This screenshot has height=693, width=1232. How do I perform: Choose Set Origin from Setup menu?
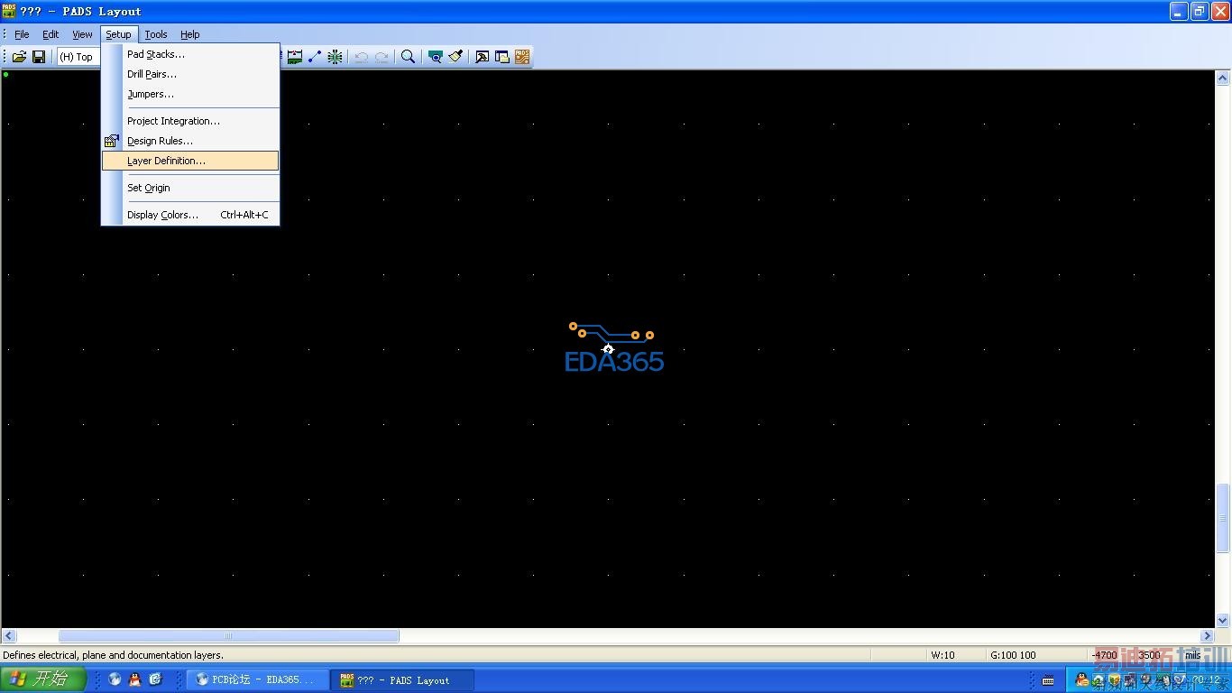(x=190, y=188)
